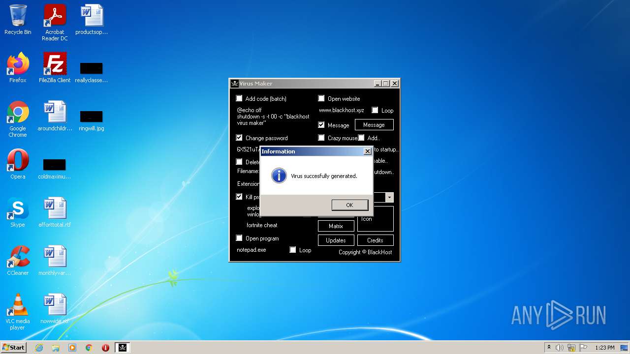Click the Message button

click(x=374, y=125)
